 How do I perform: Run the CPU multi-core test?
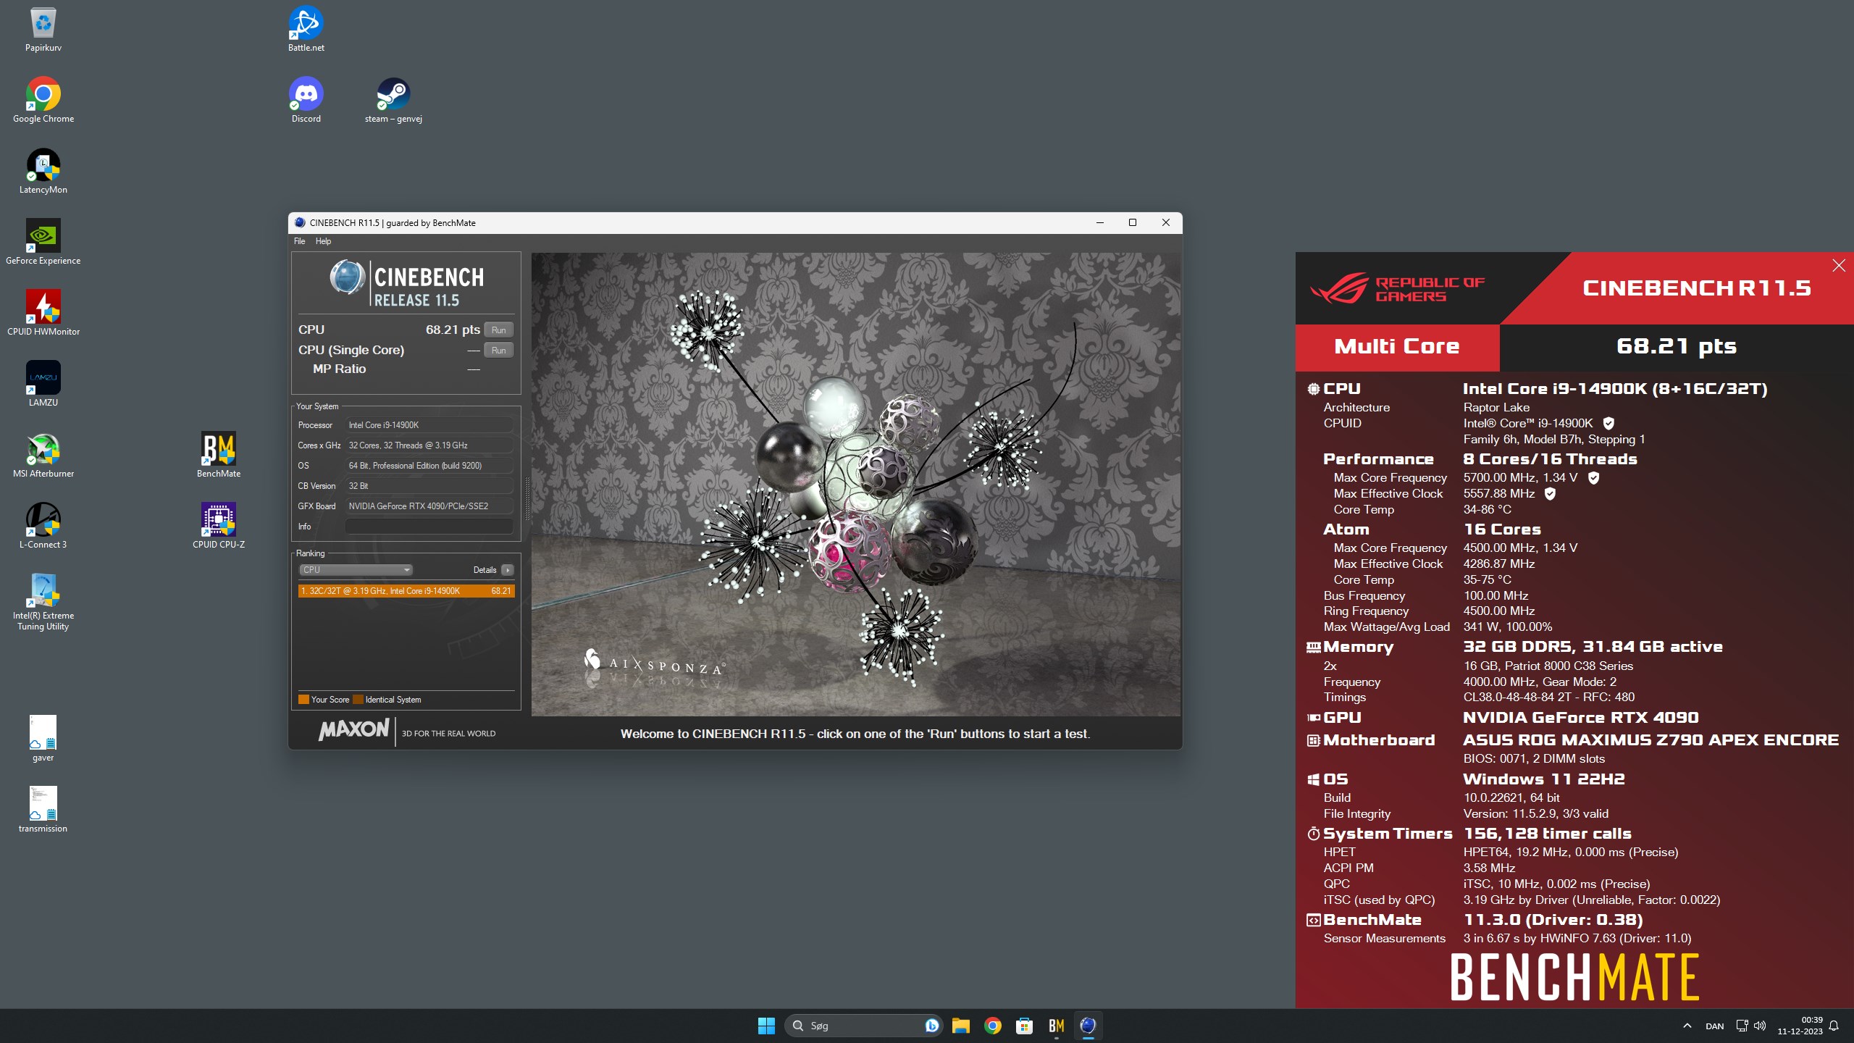(x=498, y=330)
